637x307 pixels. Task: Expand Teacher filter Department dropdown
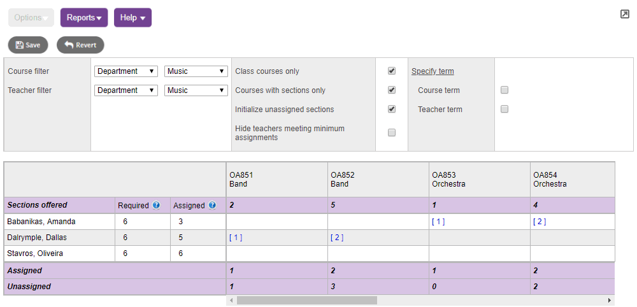pyautogui.click(x=126, y=90)
